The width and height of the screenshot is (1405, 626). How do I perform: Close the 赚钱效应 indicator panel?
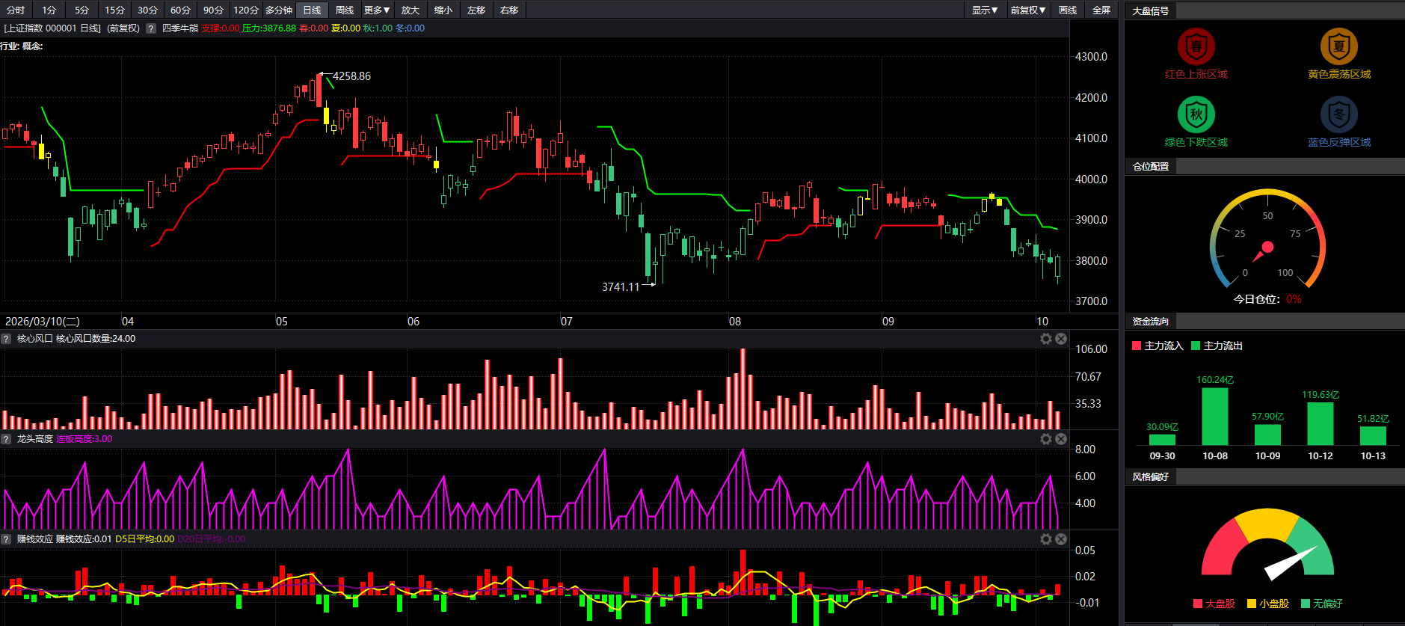(1061, 539)
